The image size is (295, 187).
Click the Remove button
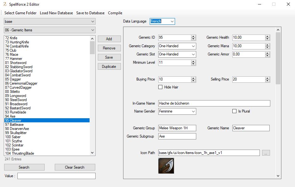[x=109, y=48]
